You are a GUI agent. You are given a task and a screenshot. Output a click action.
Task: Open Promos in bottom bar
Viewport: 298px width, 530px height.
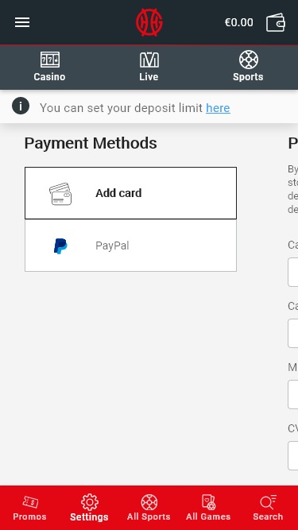point(29,508)
